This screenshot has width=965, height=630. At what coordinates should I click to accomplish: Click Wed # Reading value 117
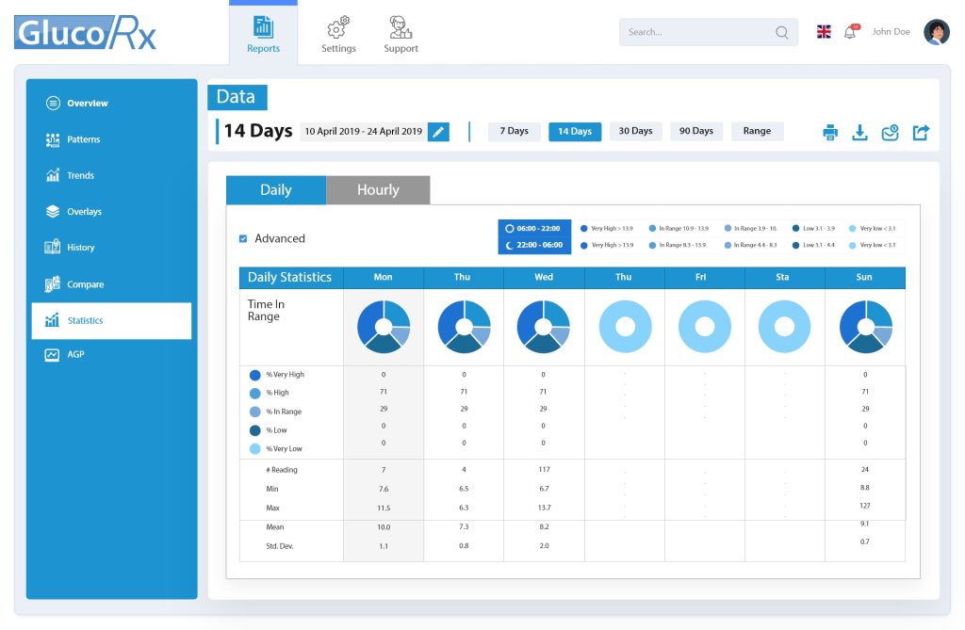544,469
